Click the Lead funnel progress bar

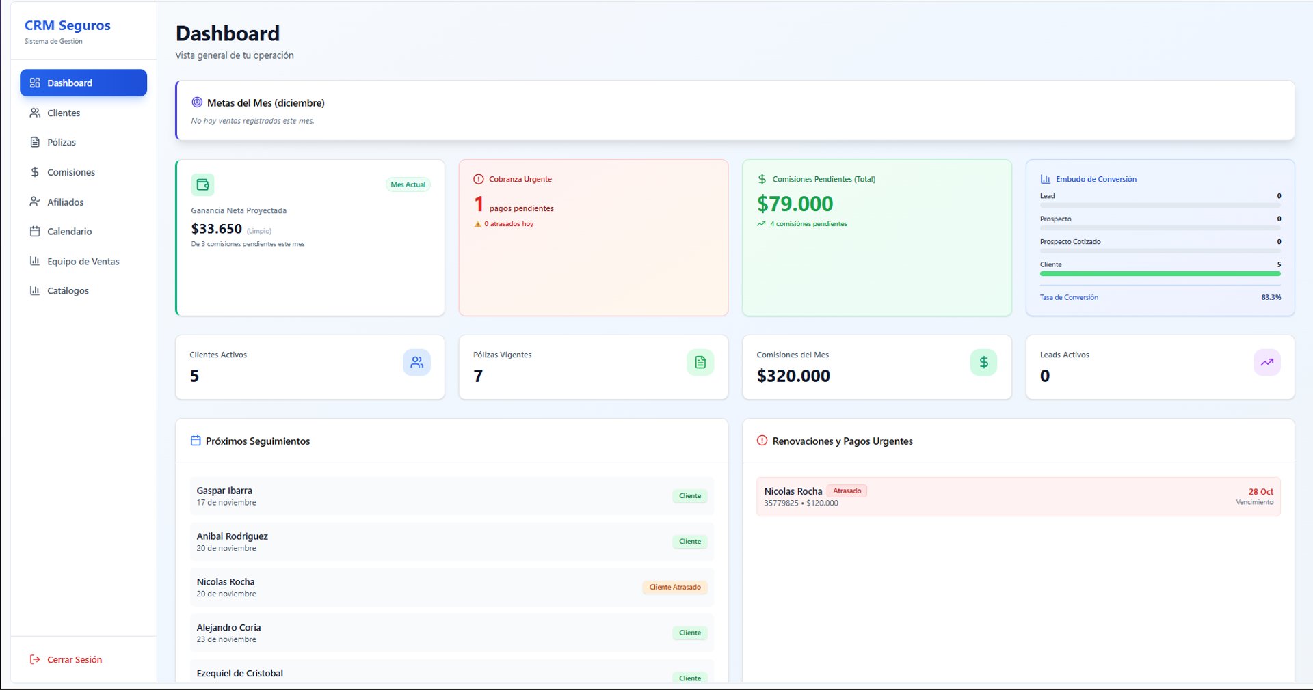1161,205
